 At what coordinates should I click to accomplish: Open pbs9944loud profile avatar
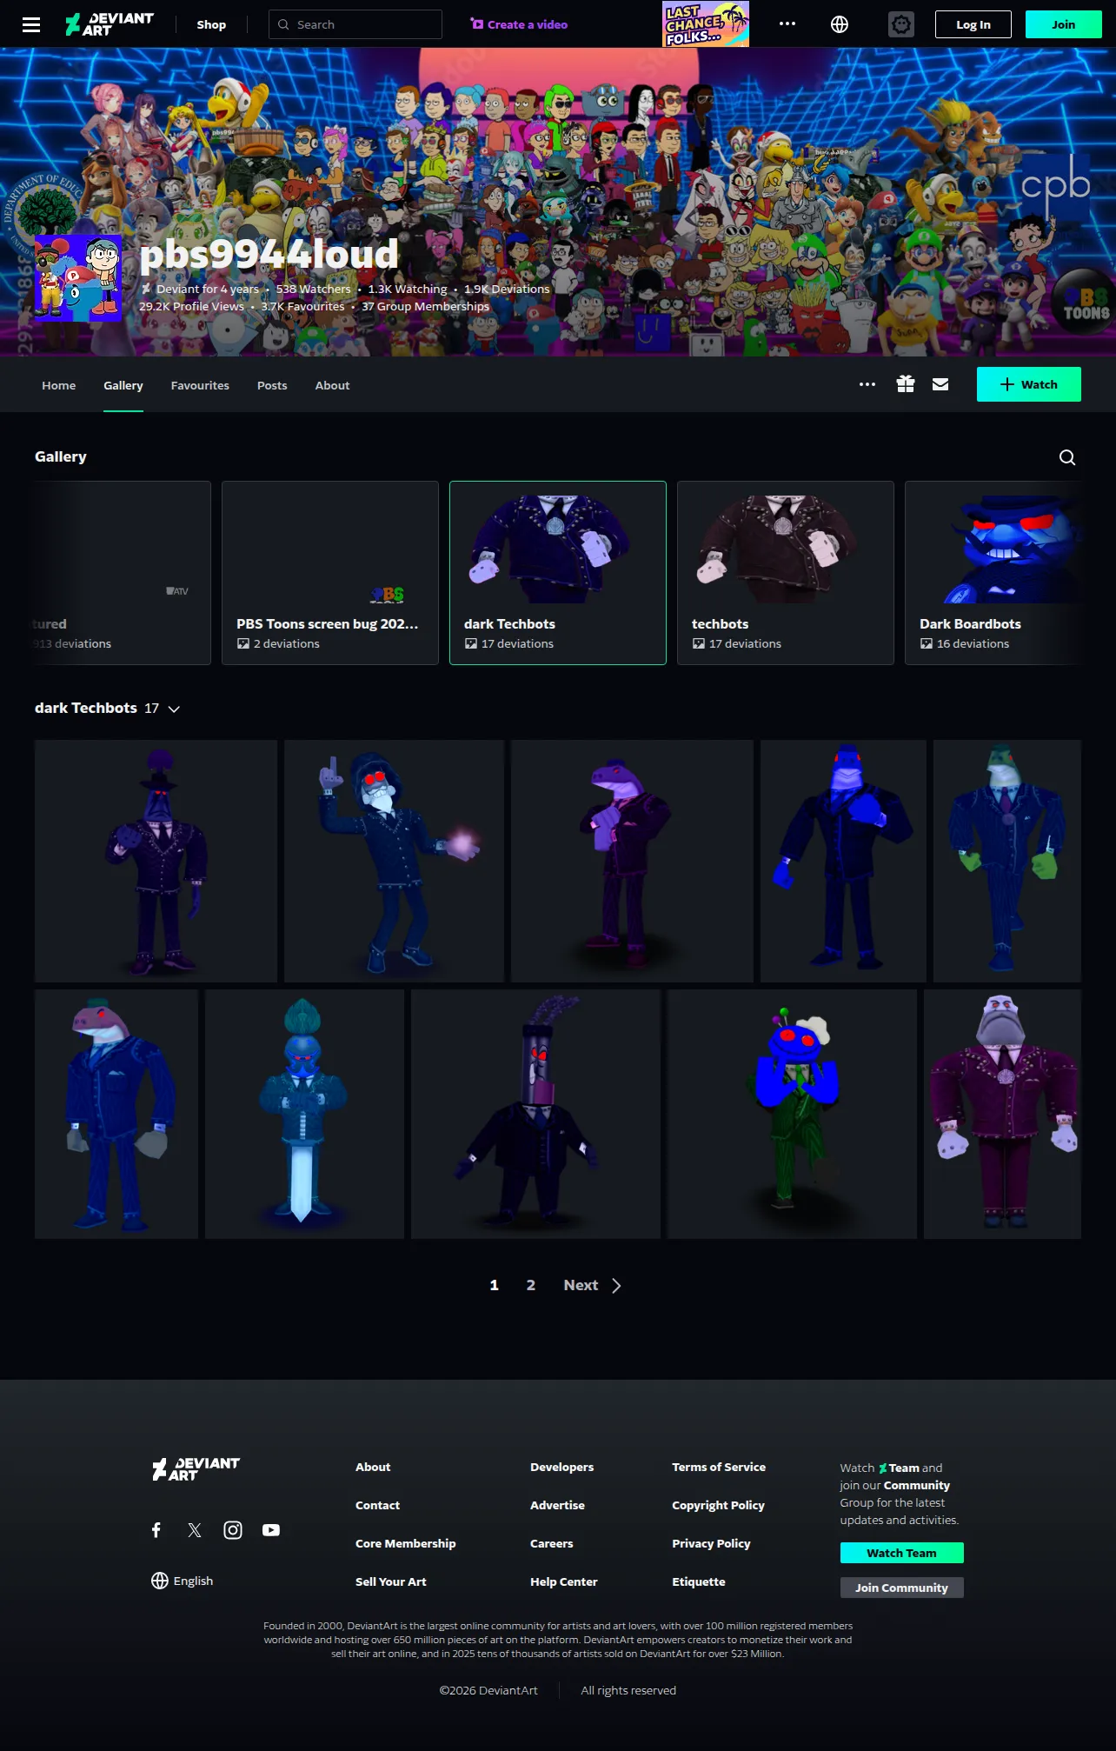(78, 278)
